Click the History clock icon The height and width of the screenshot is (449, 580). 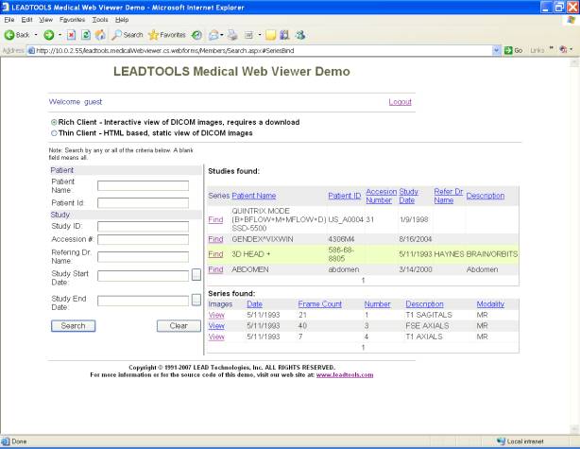[x=196, y=35]
